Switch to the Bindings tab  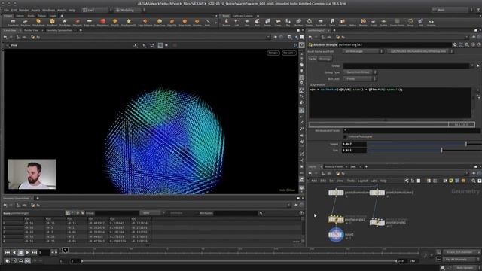pos(325,59)
